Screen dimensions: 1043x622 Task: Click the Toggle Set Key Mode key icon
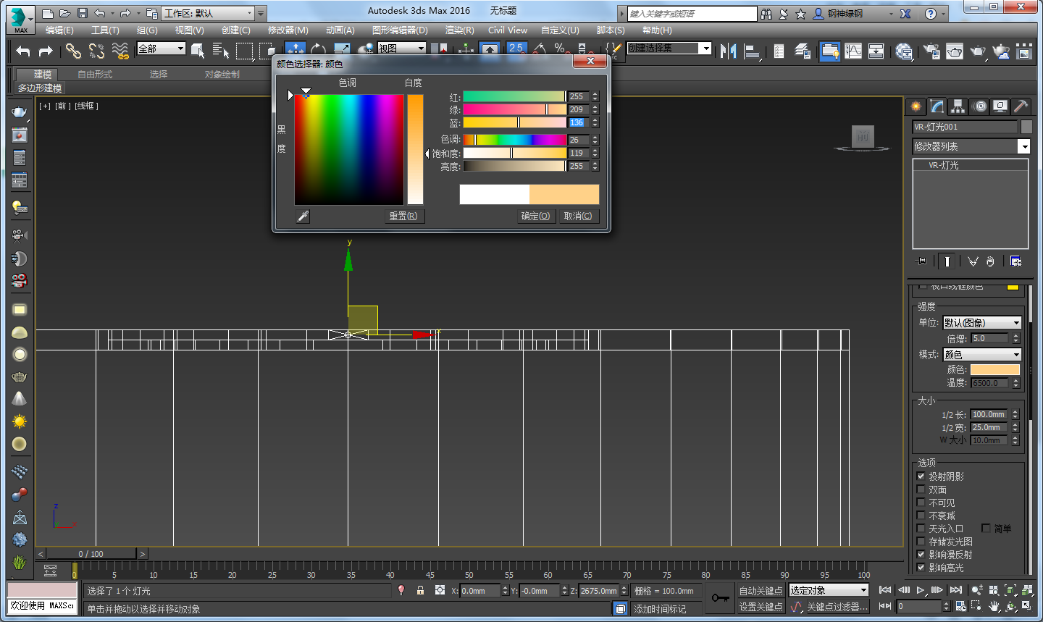pos(720,597)
